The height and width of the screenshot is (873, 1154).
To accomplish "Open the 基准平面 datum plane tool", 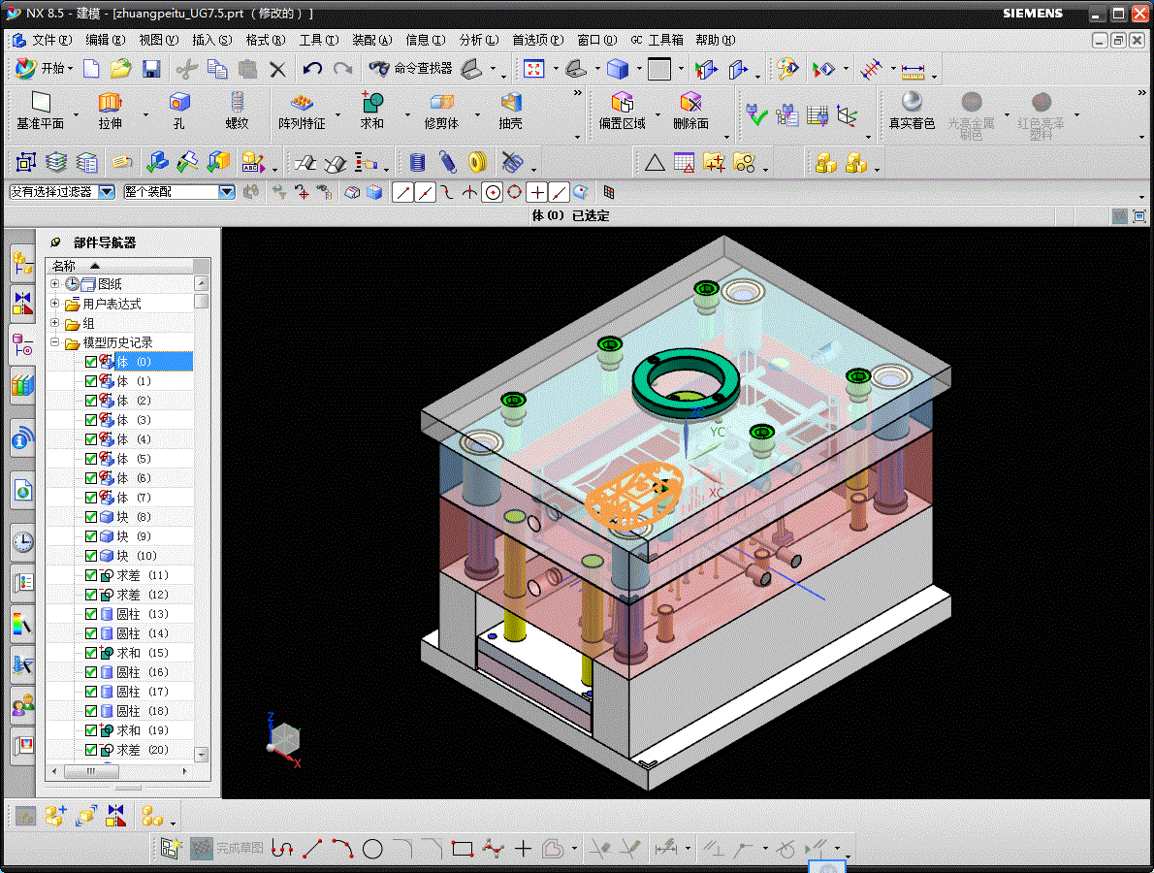I will (40, 111).
